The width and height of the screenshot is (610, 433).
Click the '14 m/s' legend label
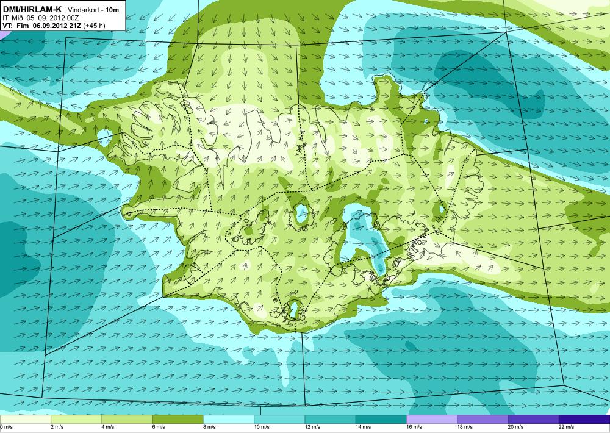pyautogui.click(x=364, y=427)
